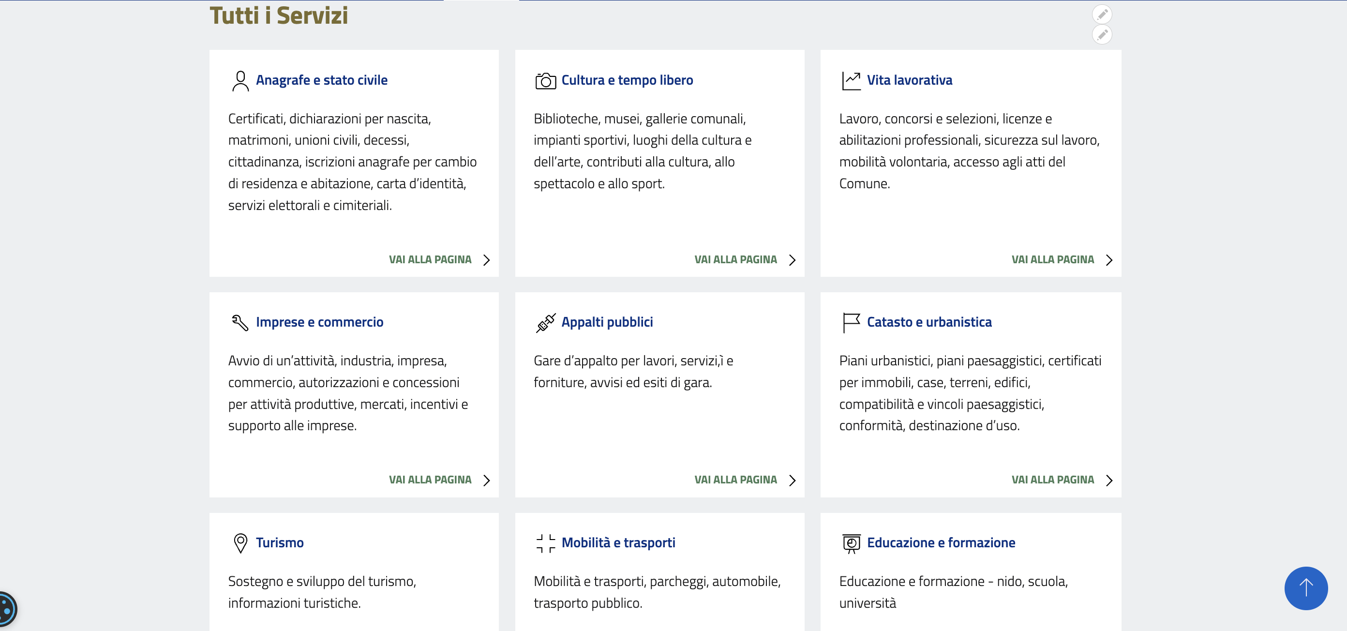This screenshot has height=631, width=1347.
Task: Click the person icon beside Anagrafe e stato civile
Action: (x=240, y=81)
